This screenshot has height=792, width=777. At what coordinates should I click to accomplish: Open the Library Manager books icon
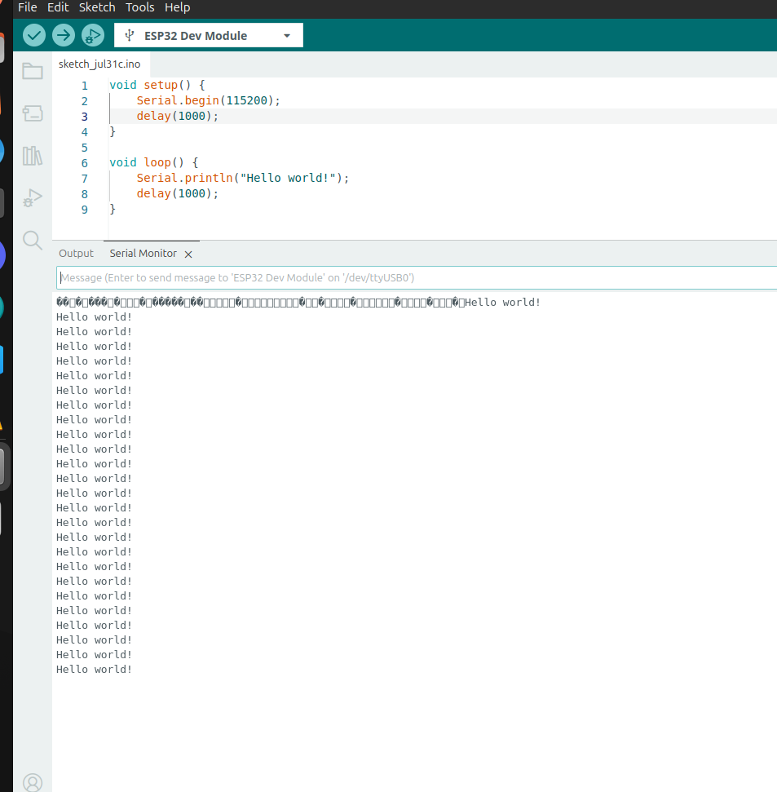33,156
